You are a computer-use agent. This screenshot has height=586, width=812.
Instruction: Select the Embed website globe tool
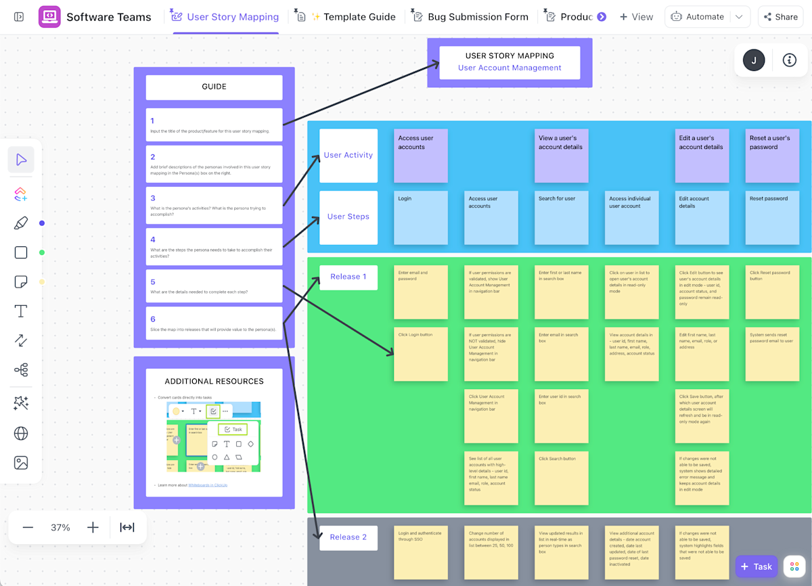coord(21,433)
